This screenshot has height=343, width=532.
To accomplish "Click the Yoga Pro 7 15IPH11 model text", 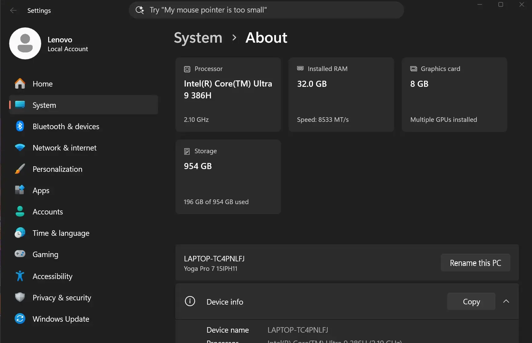I will point(210,269).
